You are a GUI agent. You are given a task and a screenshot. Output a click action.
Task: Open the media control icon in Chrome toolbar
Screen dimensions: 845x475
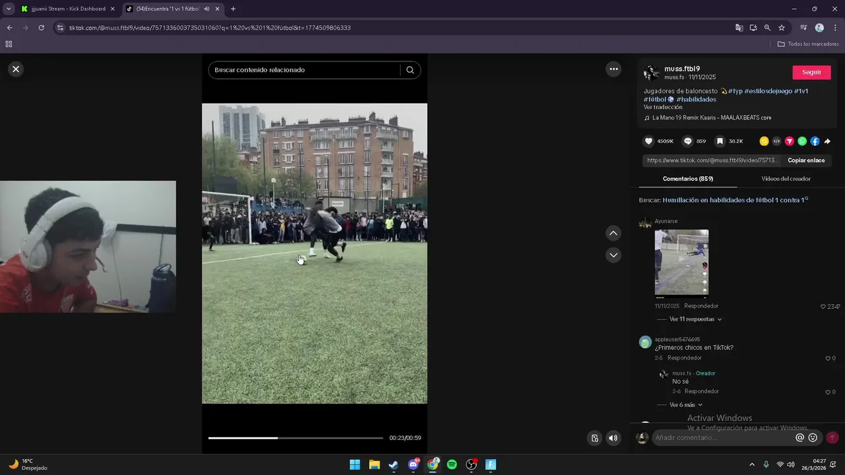pos(803,28)
